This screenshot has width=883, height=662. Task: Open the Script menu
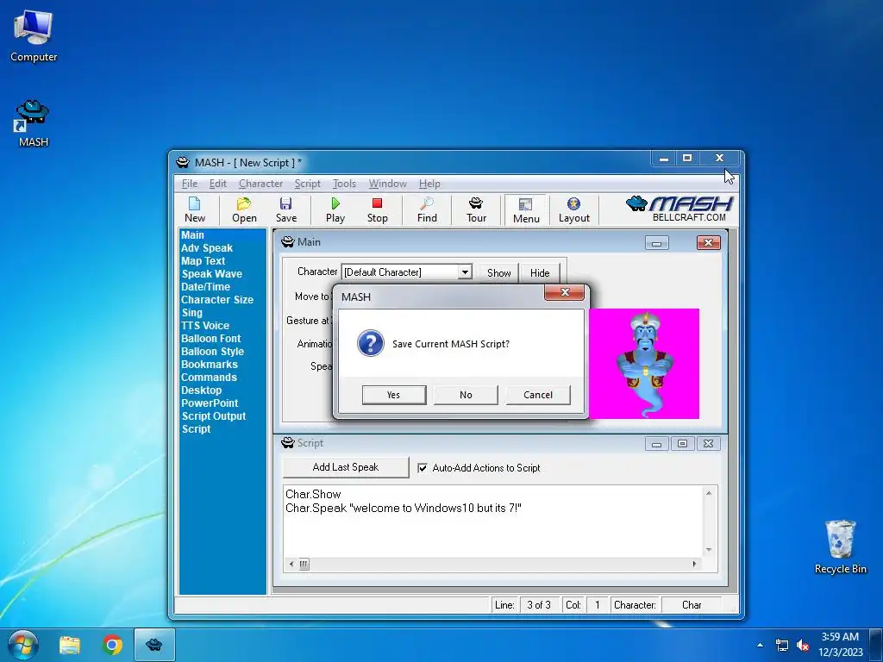click(308, 184)
